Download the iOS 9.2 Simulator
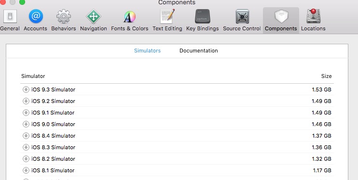Screen dimensions: 358x180 [x=26, y=101]
